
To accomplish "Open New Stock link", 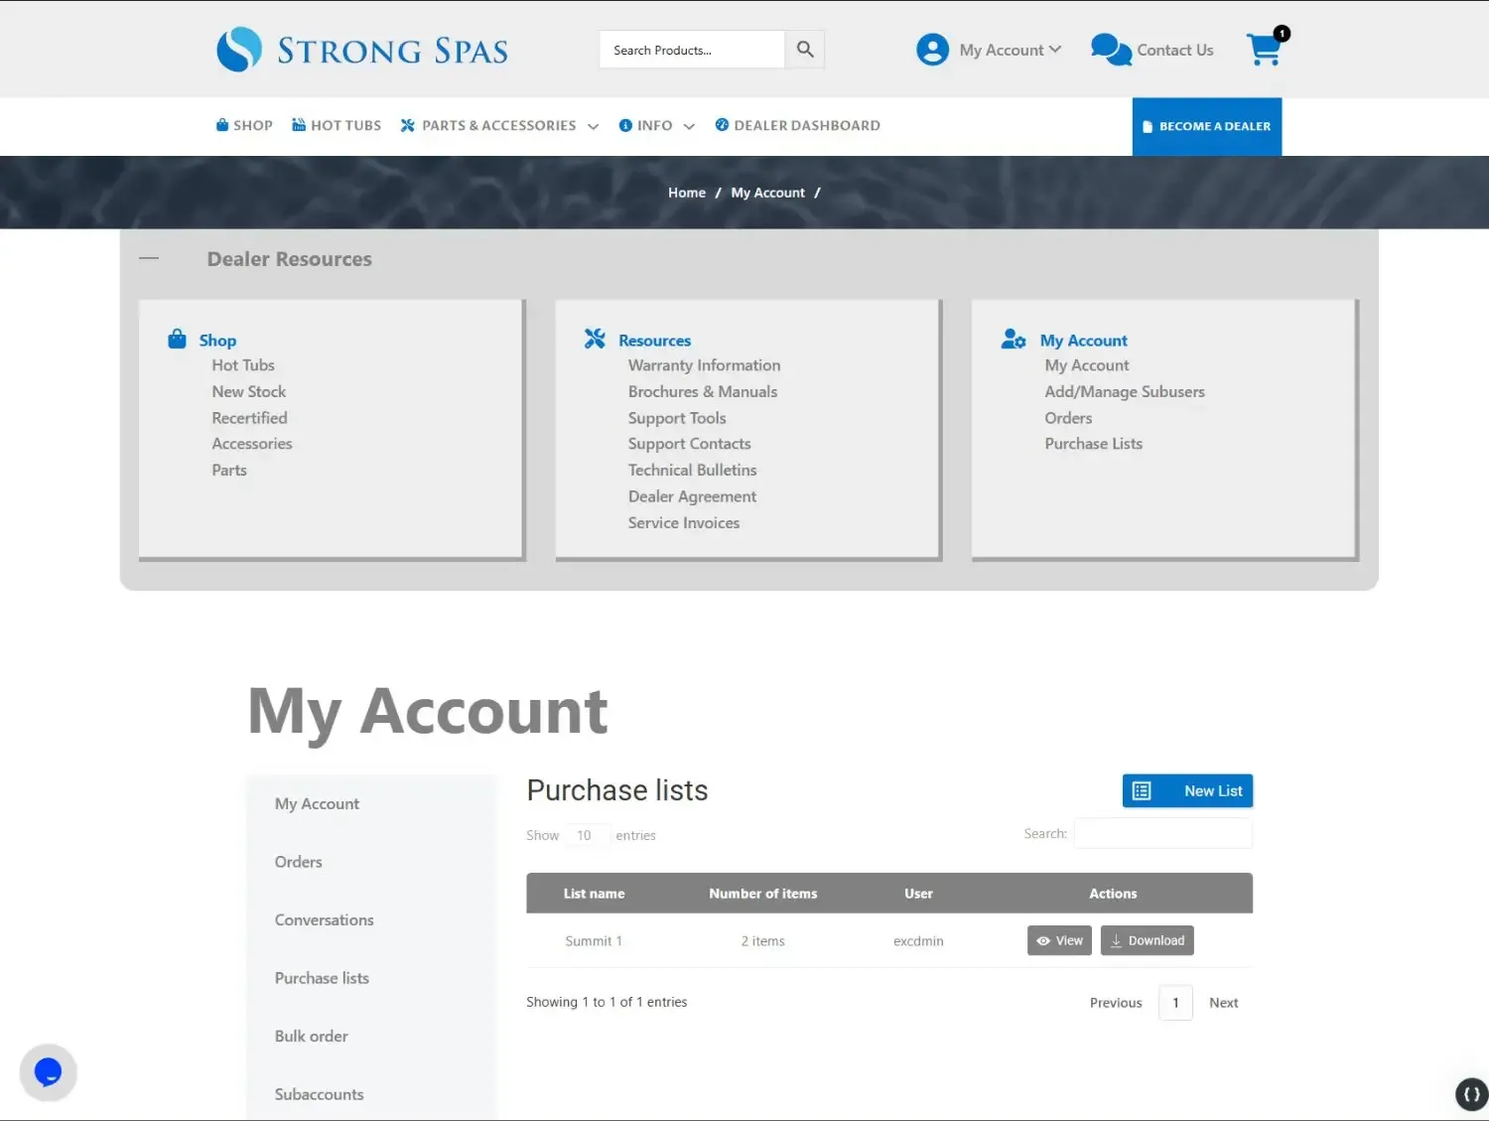I will point(249,391).
